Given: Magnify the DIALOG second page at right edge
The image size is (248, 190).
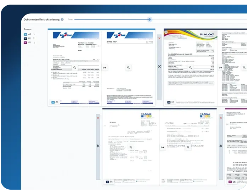Looking at the screenshot, I should 244,68.
